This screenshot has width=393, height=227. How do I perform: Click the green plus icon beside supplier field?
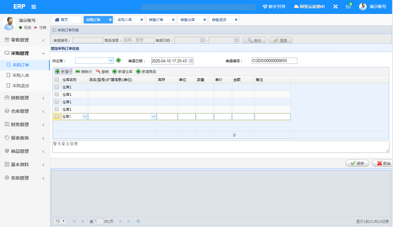(x=118, y=60)
